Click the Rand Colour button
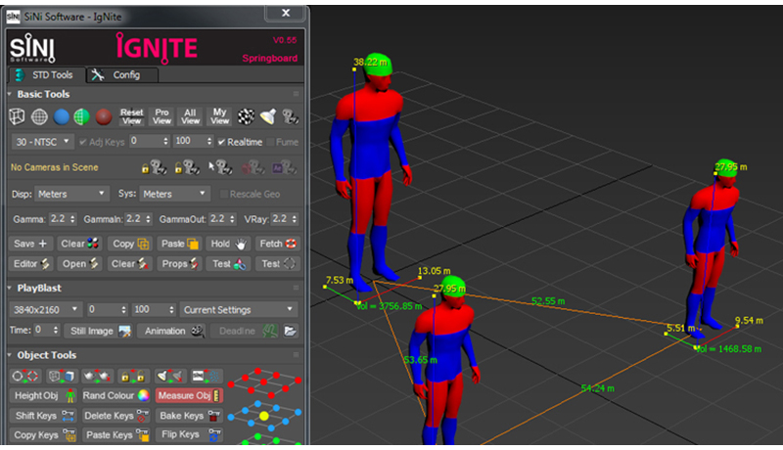This screenshot has width=783, height=450. (115, 395)
